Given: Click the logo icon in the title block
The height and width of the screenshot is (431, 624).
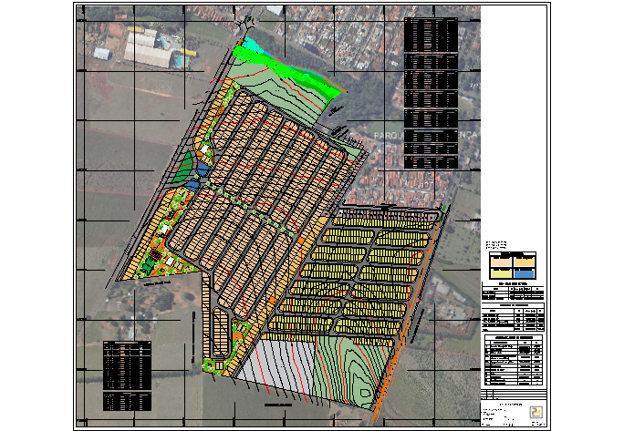Looking at the screenshot, I should click(x=534, y=413).
